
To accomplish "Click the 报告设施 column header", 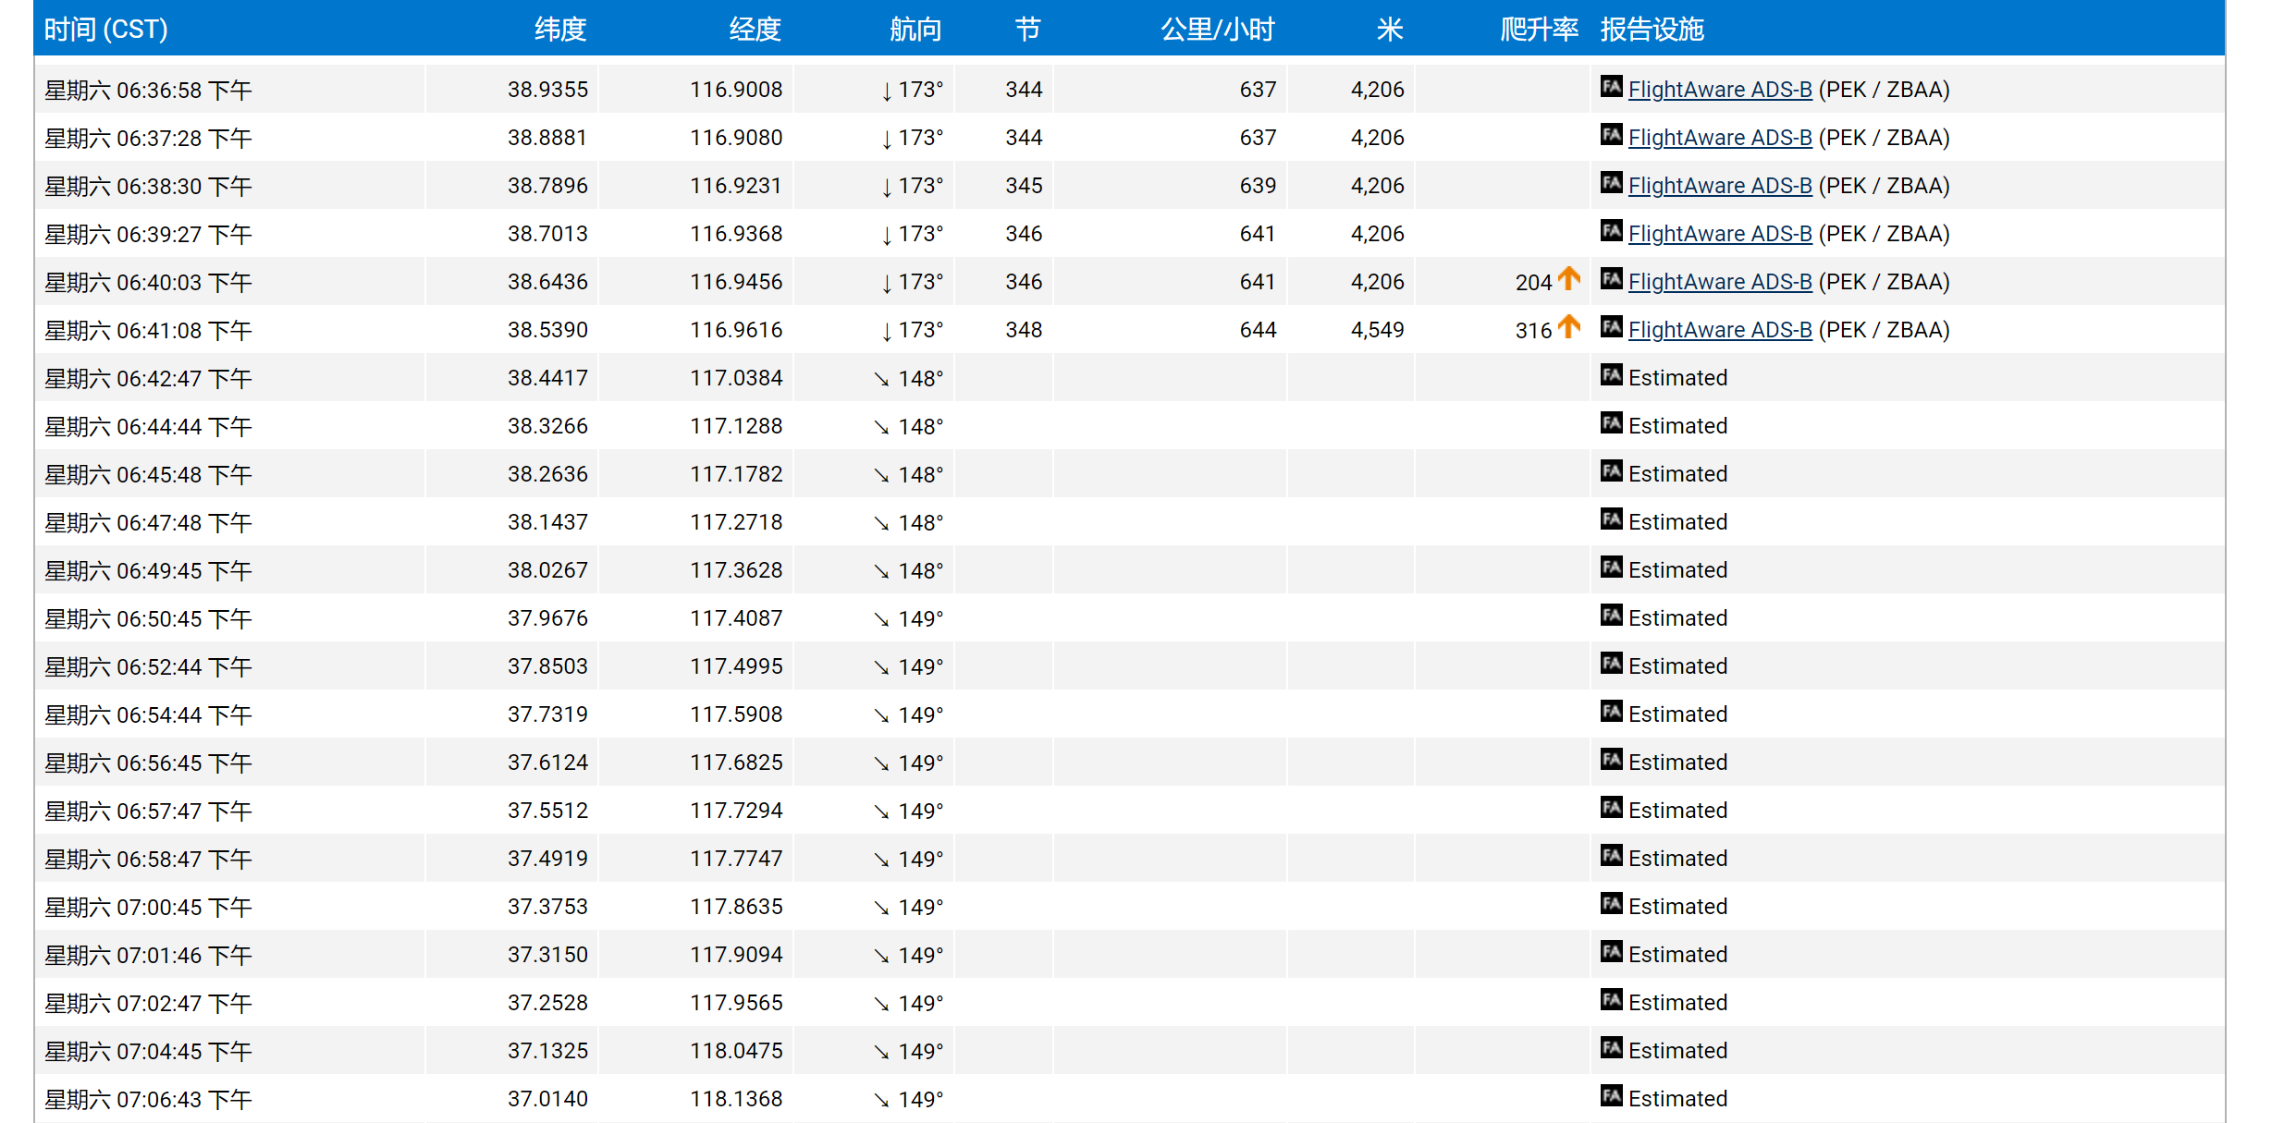I will click(1652, 30).
